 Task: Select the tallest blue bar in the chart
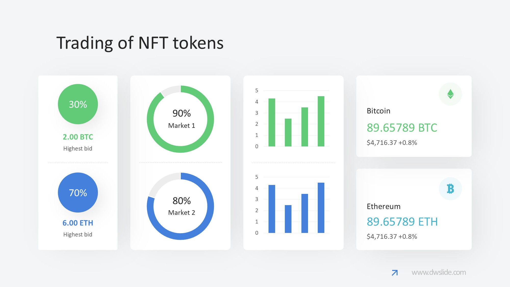click(x=321, y=208)
